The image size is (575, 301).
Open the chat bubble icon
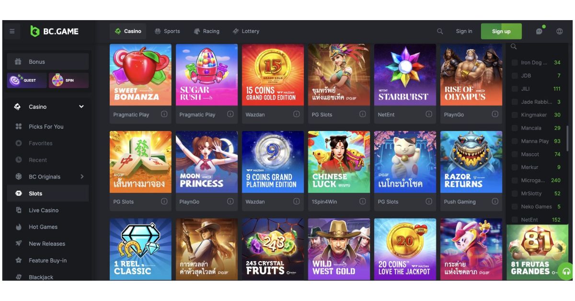point(539,32)
